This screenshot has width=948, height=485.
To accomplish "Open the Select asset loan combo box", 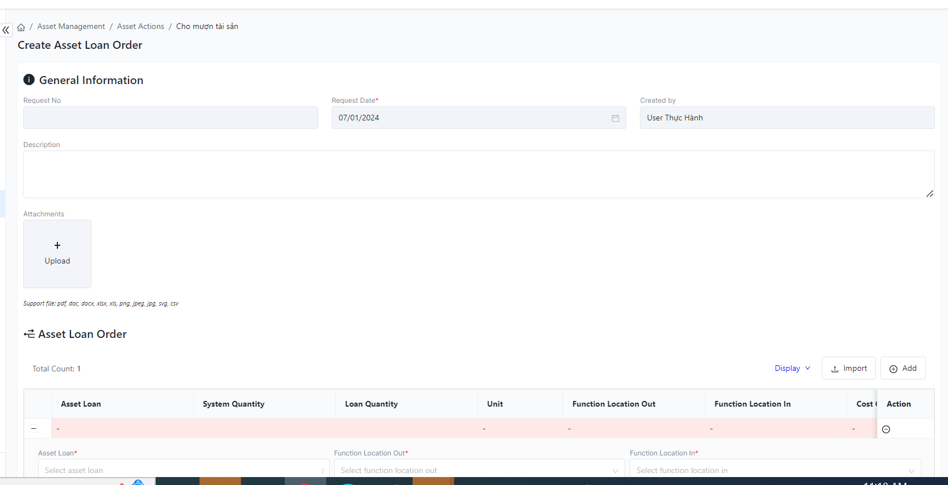I will point(183,470).
